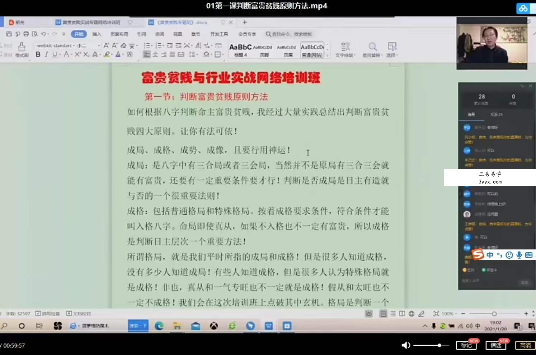Open Print Preview from quick access toolbar
Image resolution: width=536 pixels, height=355 pixels.
(34, 34)
